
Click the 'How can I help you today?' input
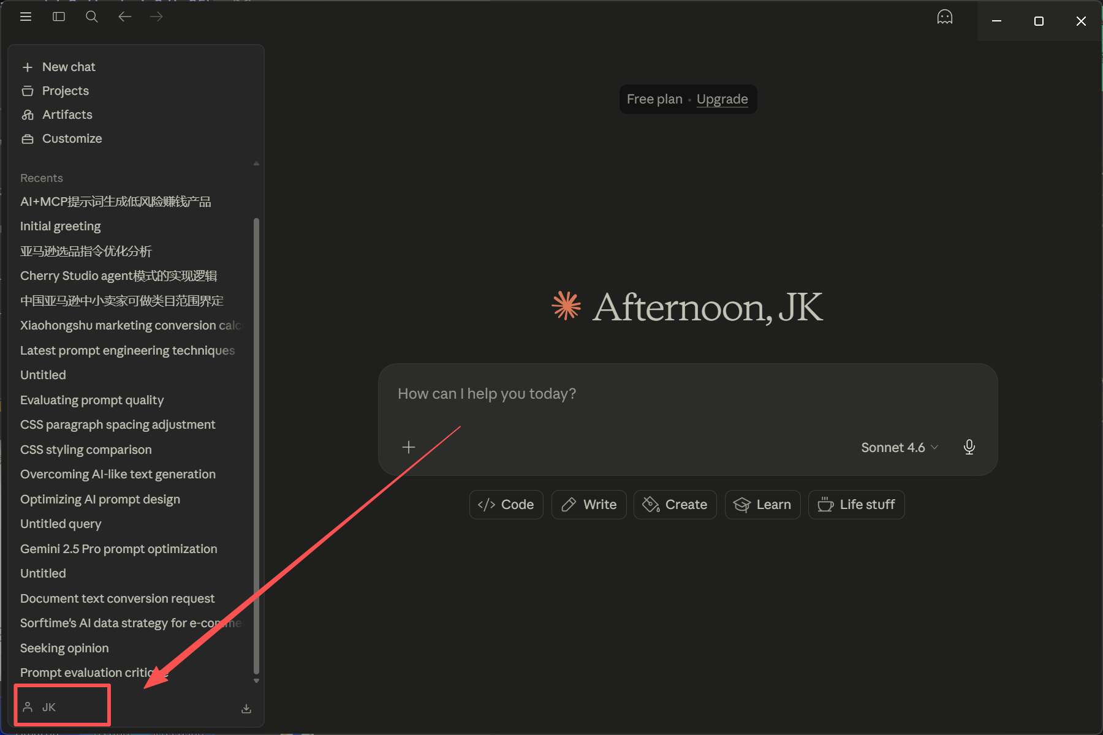click(686, 394)
